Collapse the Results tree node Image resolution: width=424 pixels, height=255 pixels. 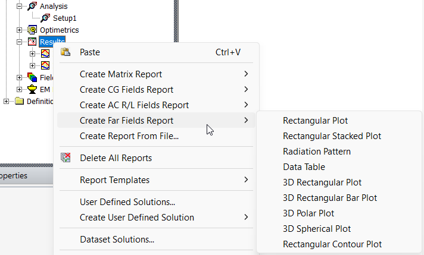(x=19, y=42)
